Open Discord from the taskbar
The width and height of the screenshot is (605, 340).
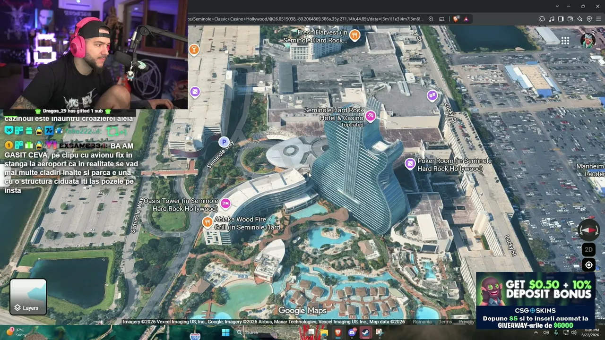[352, 332]
